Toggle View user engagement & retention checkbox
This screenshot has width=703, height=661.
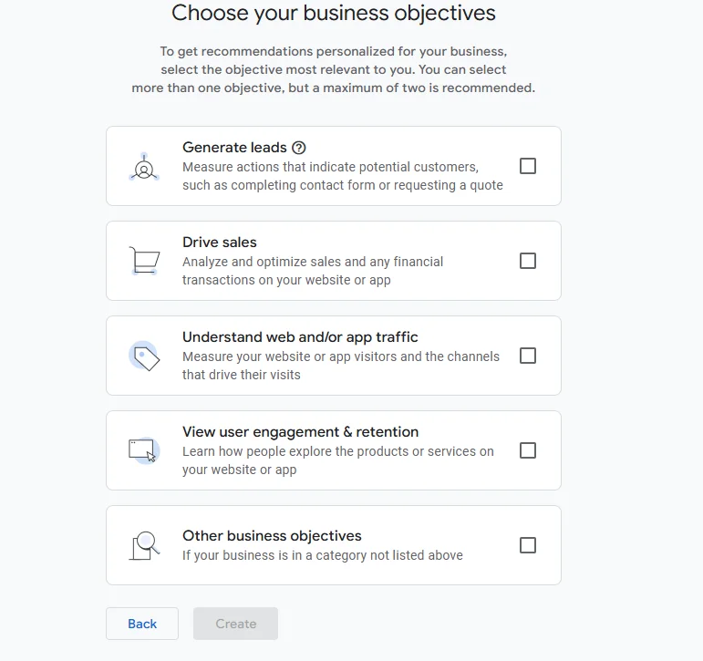[528, 450]
